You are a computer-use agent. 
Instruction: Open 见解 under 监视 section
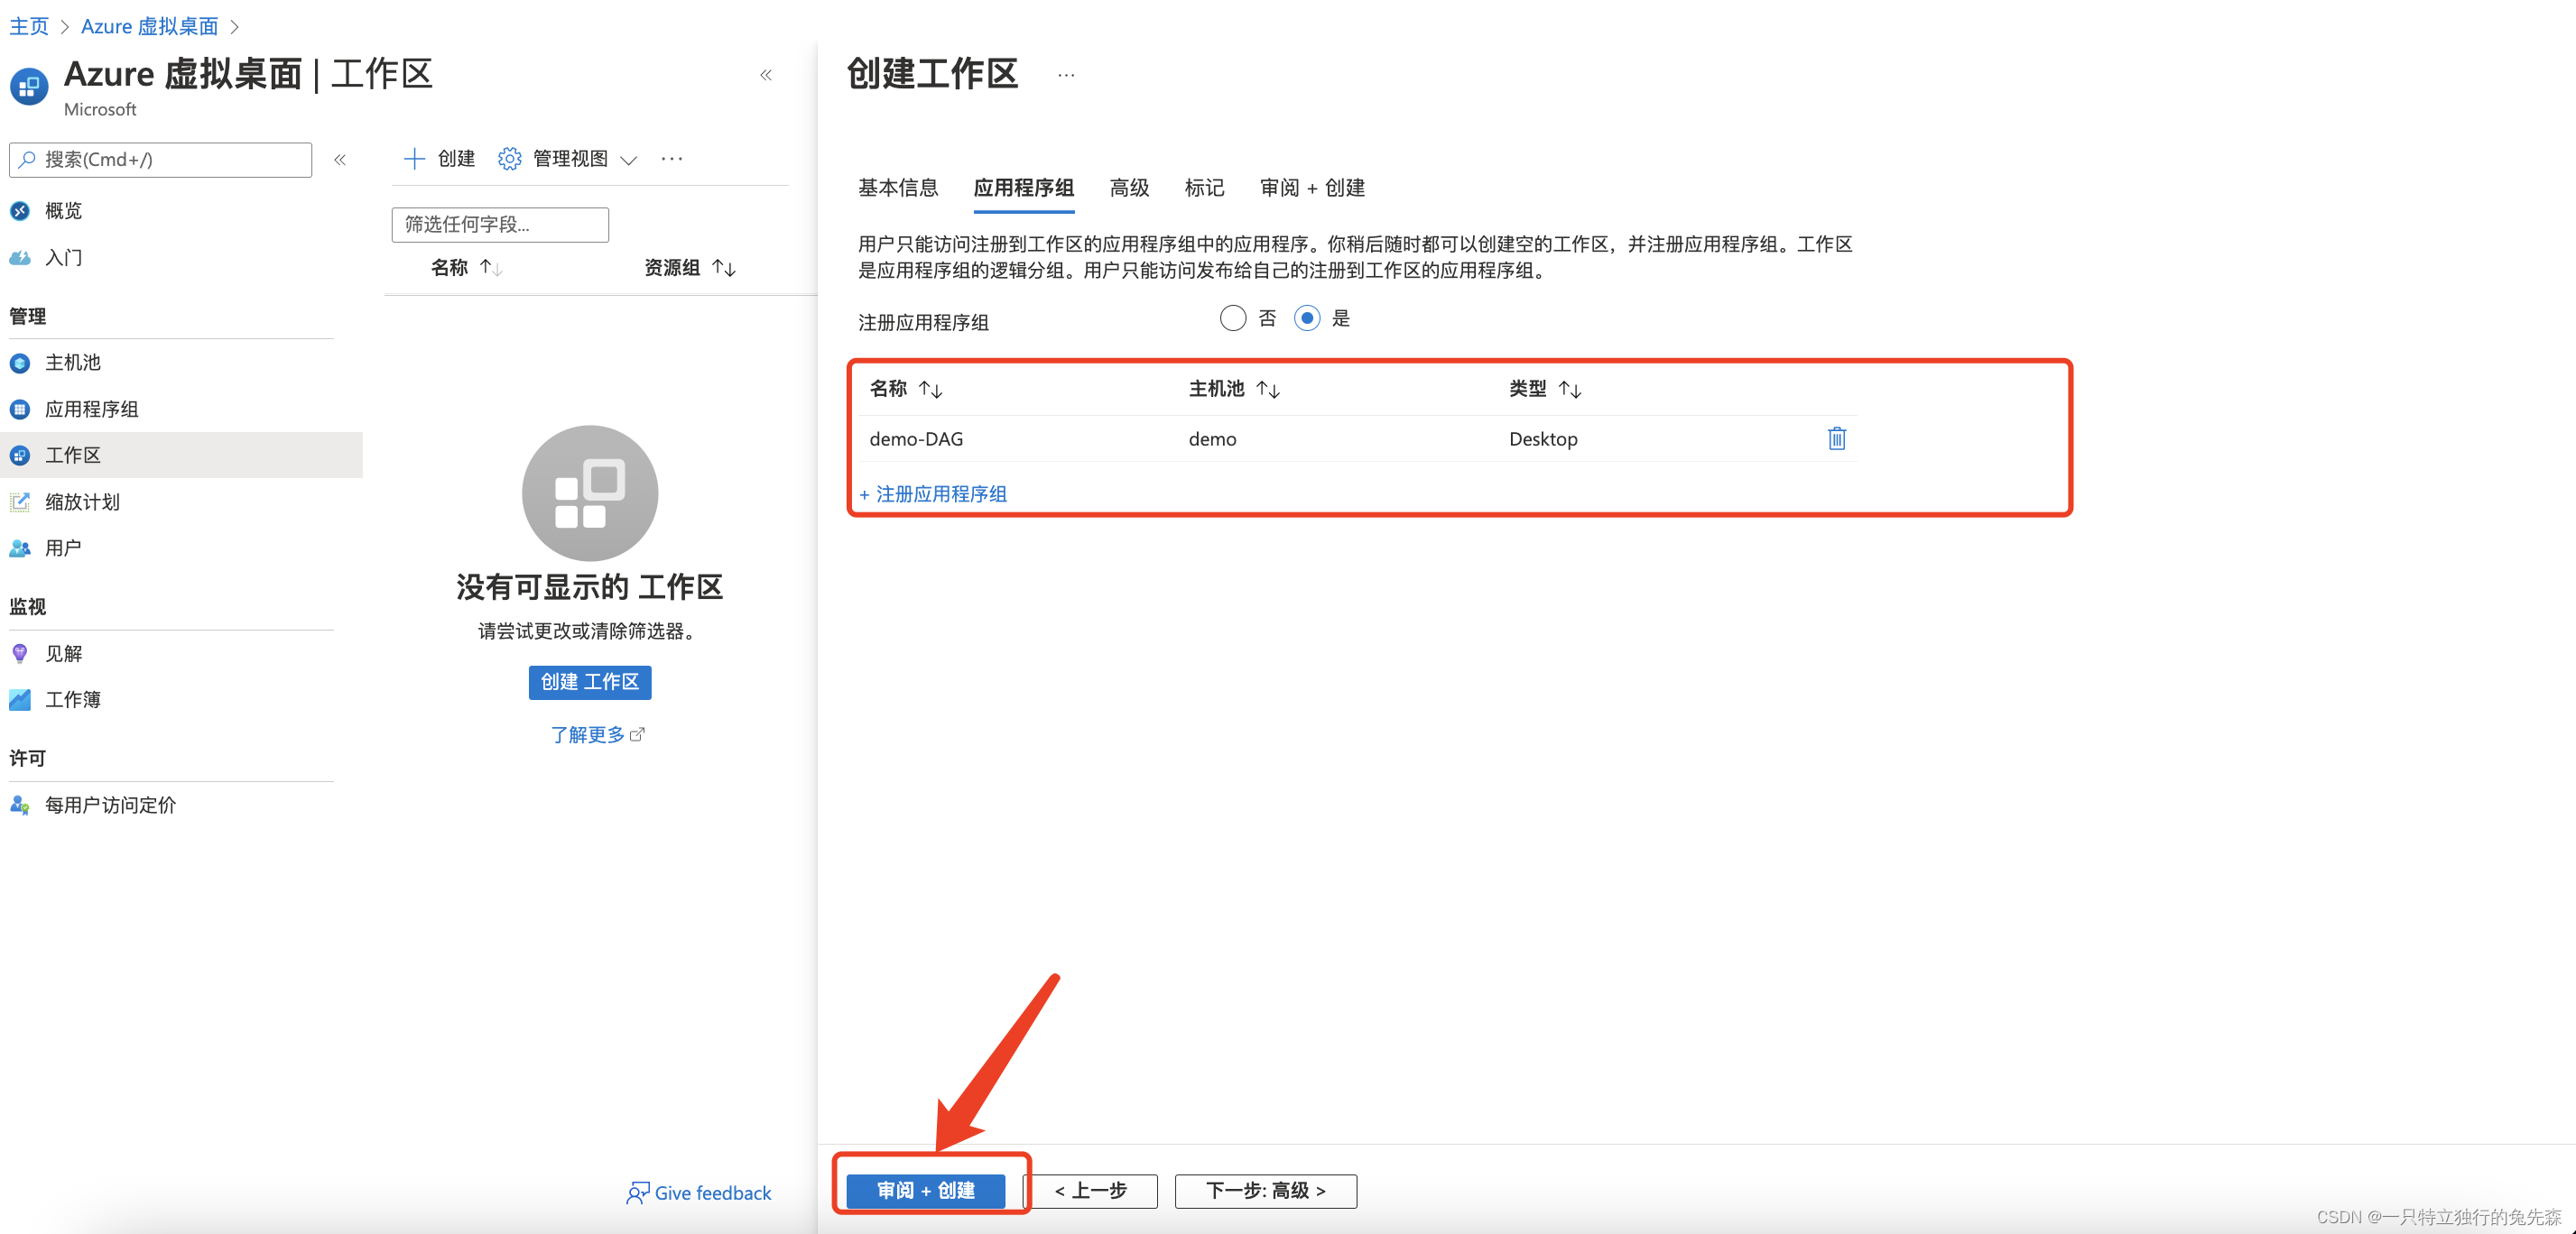tap(63, 653)
